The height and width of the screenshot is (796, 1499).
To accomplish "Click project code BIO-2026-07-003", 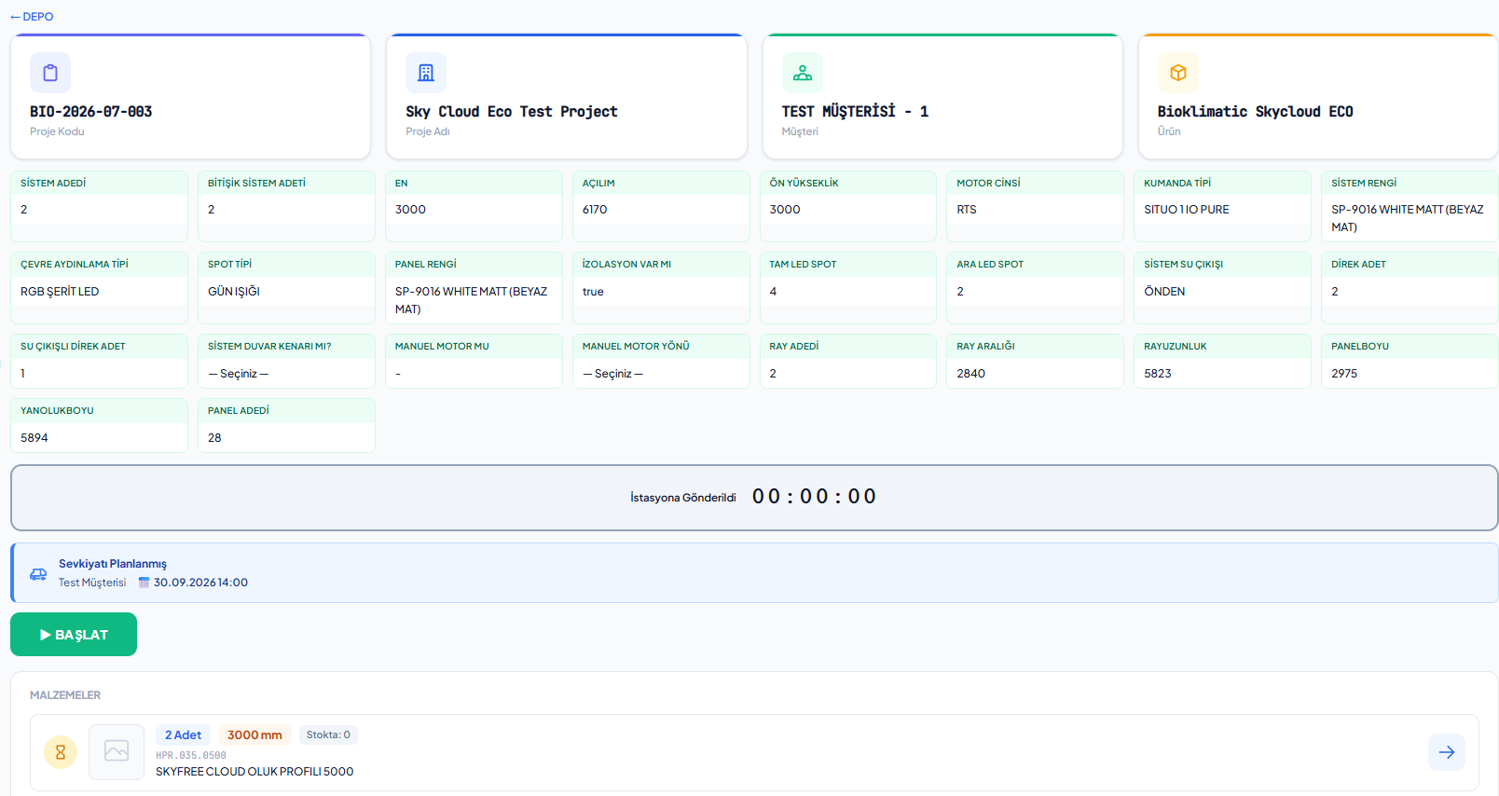I will point(91,112).
